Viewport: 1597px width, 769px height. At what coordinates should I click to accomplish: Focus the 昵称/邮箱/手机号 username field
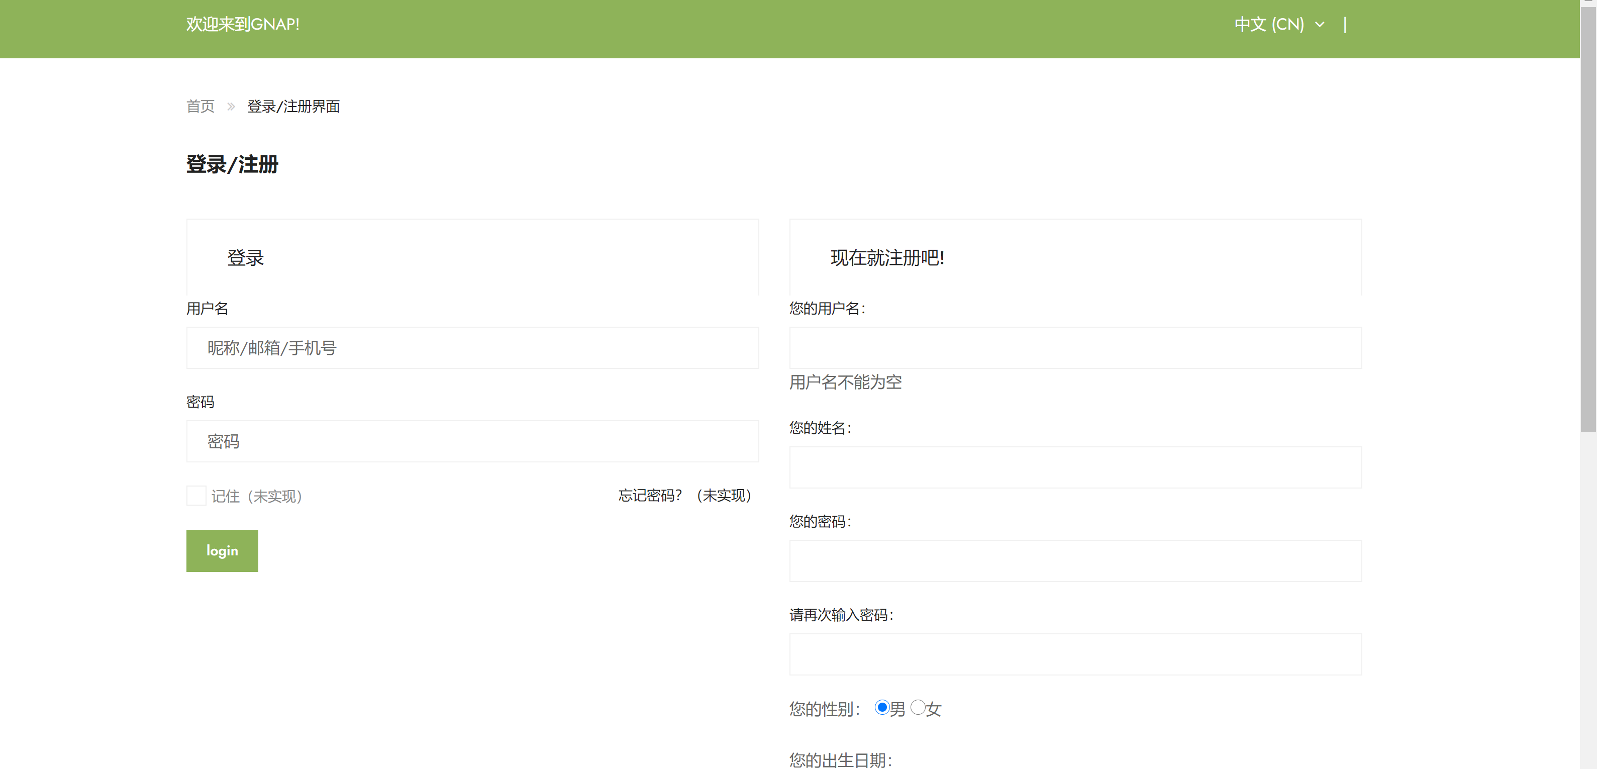[472, 348]
